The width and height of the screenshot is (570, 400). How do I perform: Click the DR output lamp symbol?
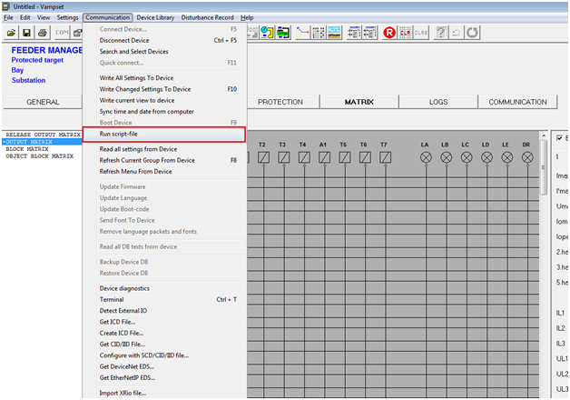tap(527, 157)
